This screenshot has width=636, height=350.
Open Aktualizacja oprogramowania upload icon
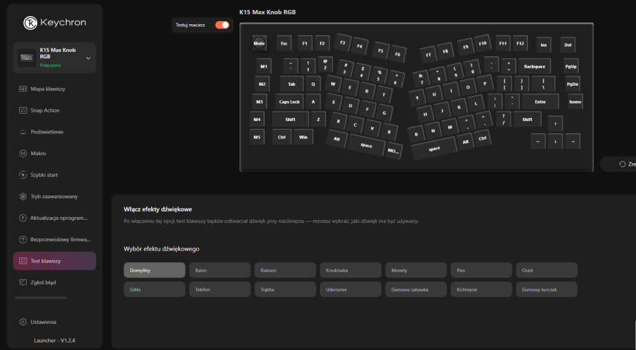click(23, 218)
